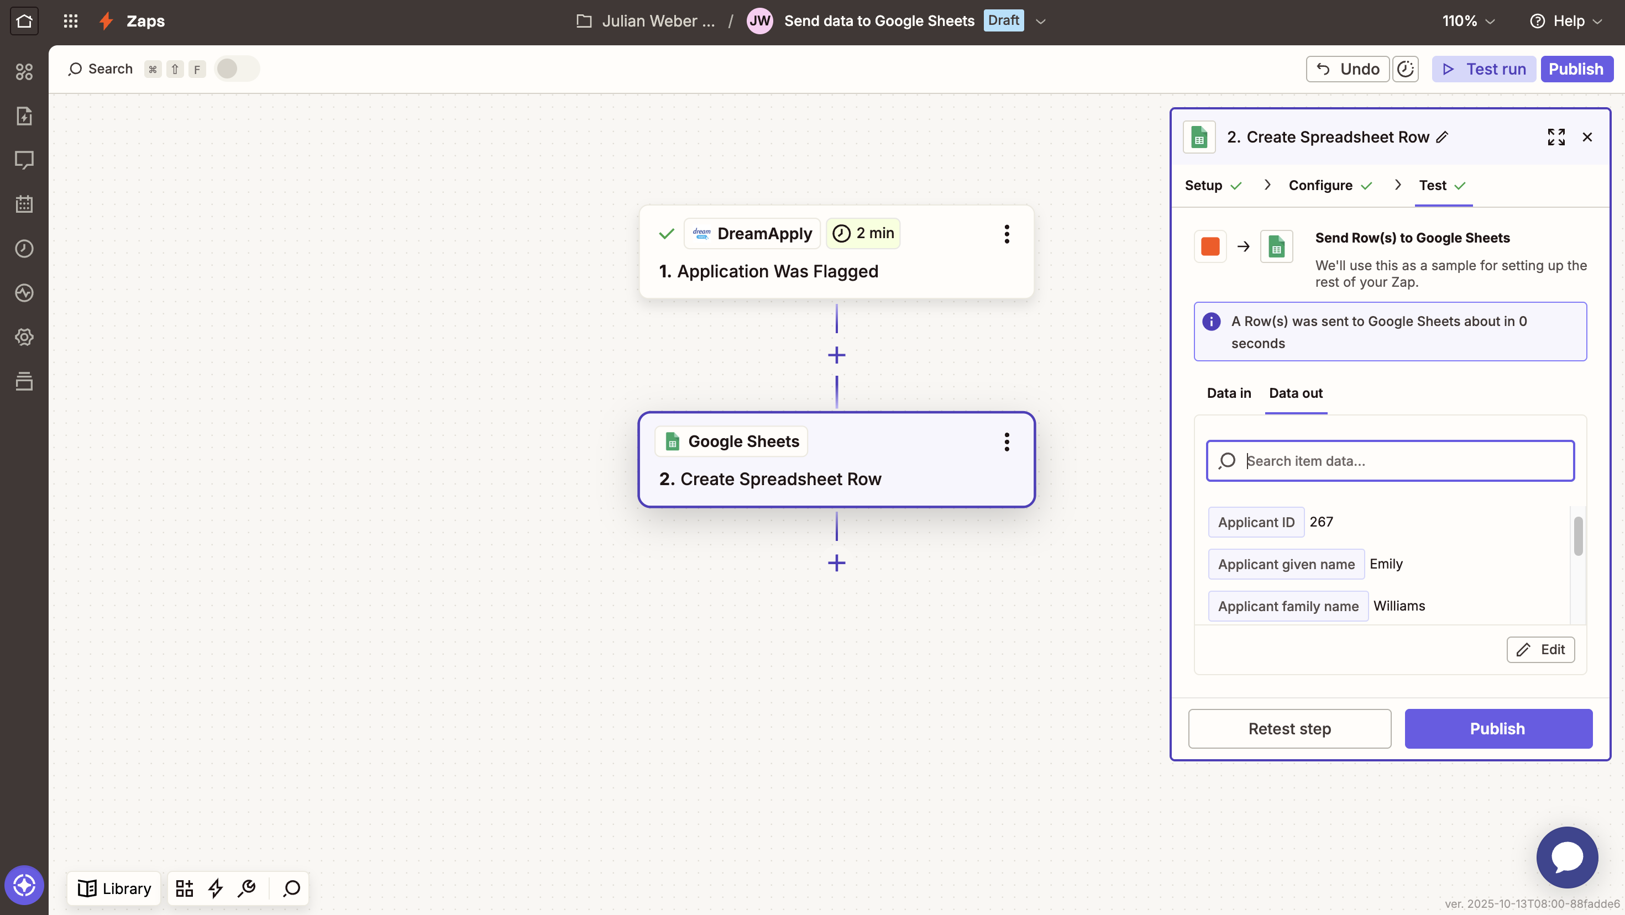Open the comment bubble sidebar icon
This screenshot has height=915, width=1625.
click(x=24, y=160)
